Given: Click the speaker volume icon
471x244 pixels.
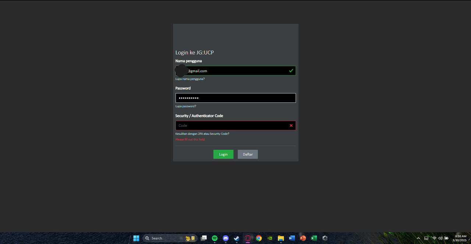Looking at the screenshot, I should click(440, 238).
